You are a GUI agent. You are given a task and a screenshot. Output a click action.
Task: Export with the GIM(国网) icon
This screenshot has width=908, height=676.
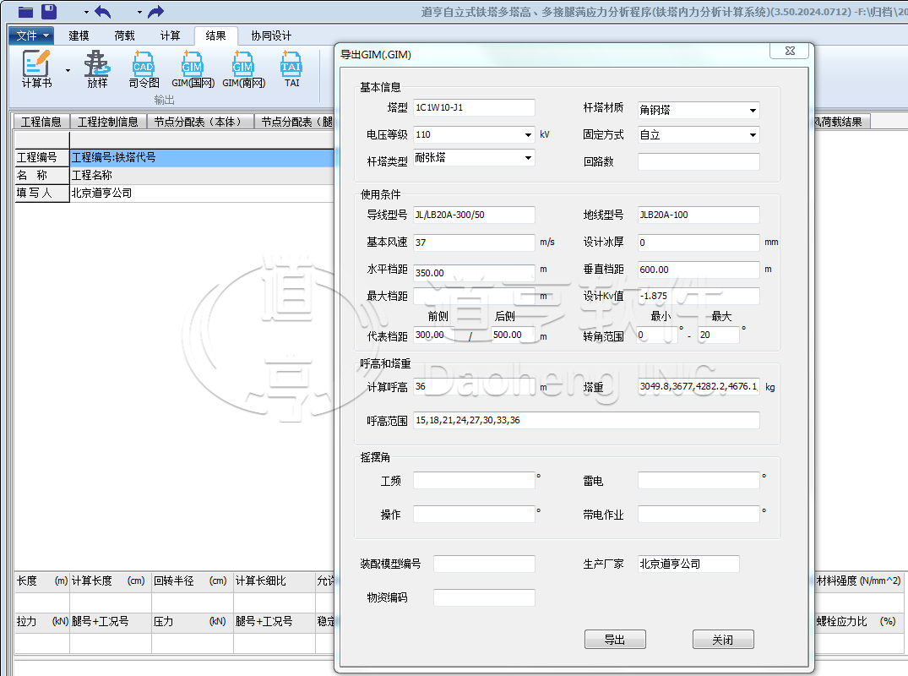coord(193,69)
